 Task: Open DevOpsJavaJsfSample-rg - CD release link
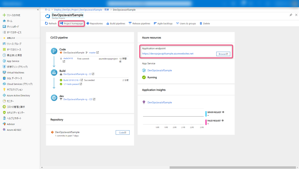click(x=78, y=99)
